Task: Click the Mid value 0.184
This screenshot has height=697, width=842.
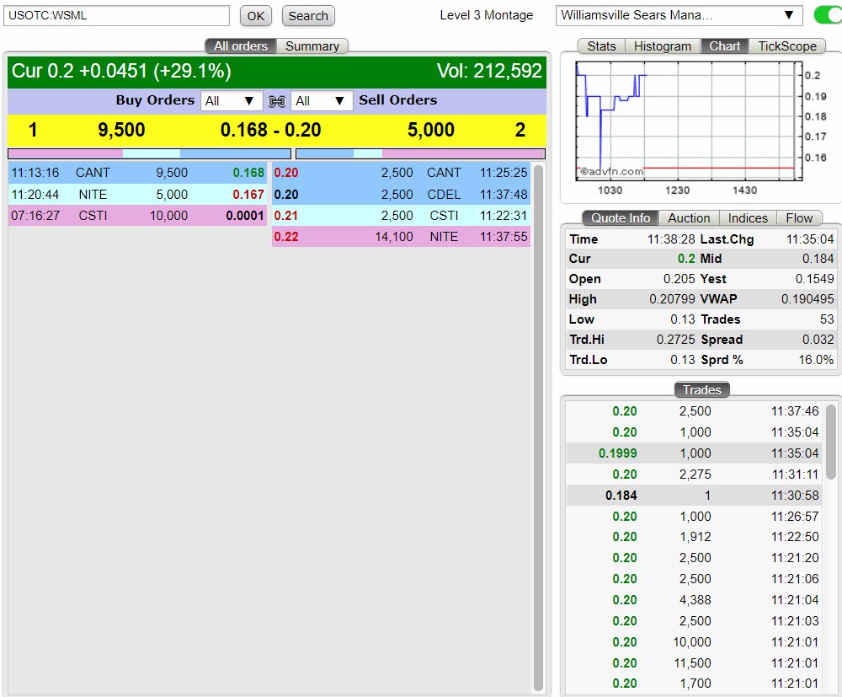Action: pyautogui.click(x=818, y=259)
